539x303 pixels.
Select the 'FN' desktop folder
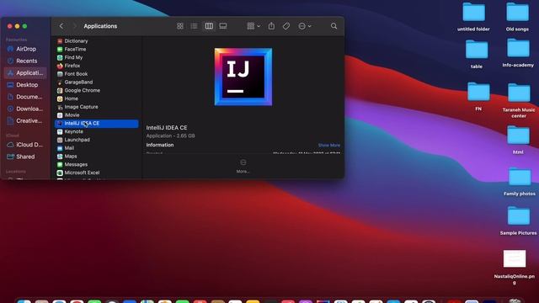pyautogui.click(x=478, y=97)
